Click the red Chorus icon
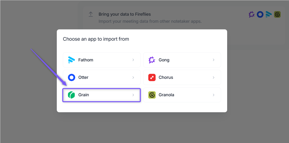 (152, 77)
